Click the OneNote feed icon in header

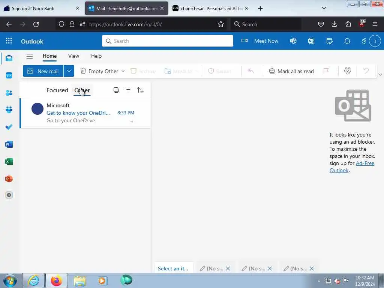(x=311, y=41)
